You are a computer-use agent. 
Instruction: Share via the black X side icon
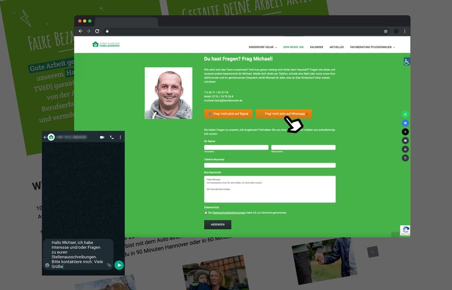click(406, 132)
